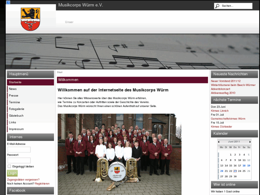This screenshot has height=195, width=260.
Task: Click the Registrieren link
Action: pyautogui.click(x=42, y=184)
